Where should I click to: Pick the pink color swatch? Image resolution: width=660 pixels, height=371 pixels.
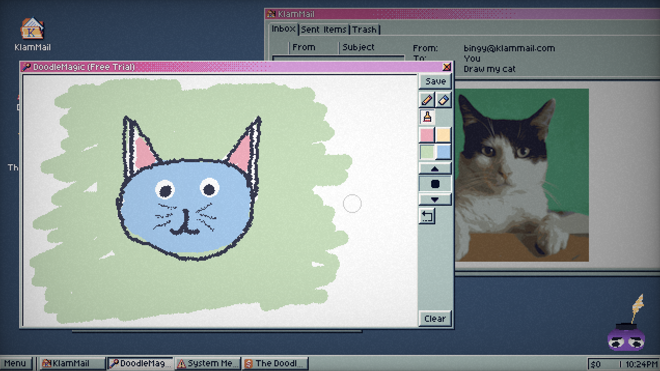pos(427,135)
